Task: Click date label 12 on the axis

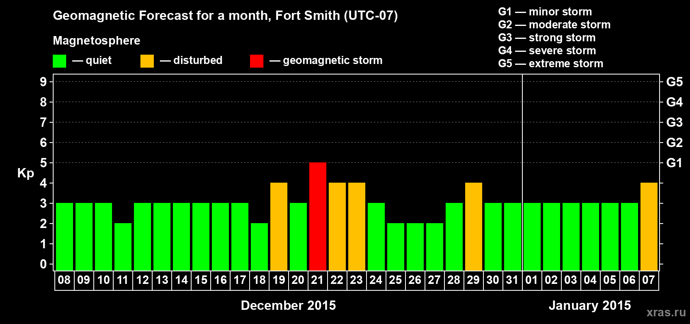Action: point(142,280)
